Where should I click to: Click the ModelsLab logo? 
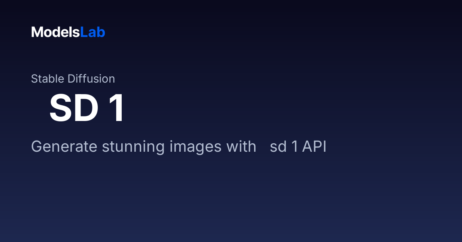pos(68,32)
